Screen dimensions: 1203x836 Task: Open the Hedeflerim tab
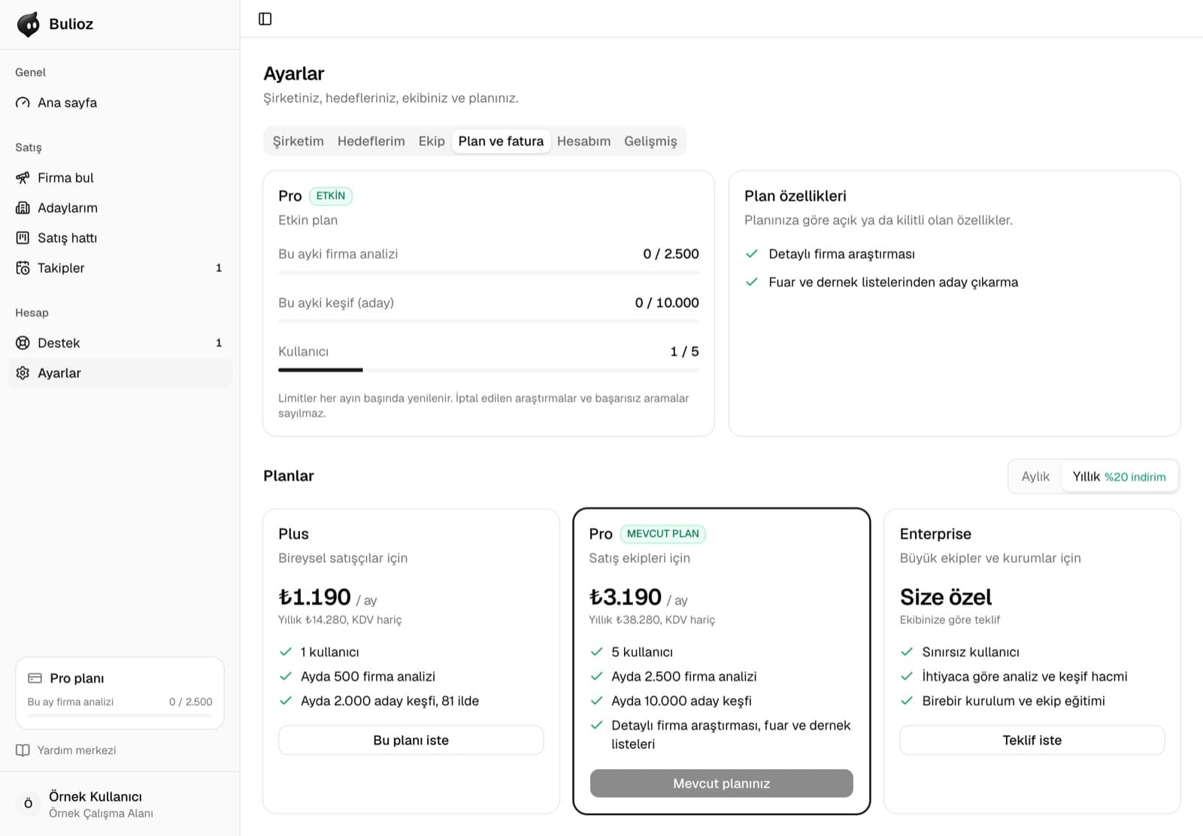click(371, 141)
